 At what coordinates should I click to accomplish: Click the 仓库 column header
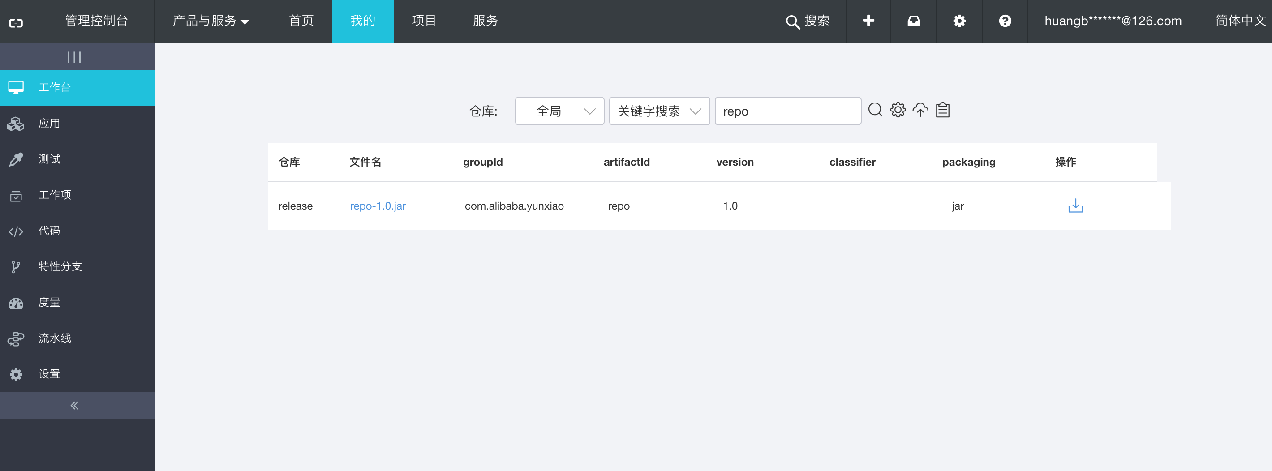(x=289, y=162)
